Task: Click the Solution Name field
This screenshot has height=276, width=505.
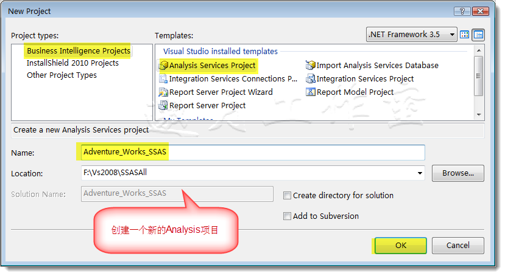Action: pos(177,194)
